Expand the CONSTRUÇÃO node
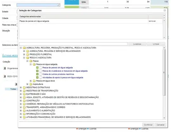The height and width of the screenshot is (132, 171). point(21,101)
